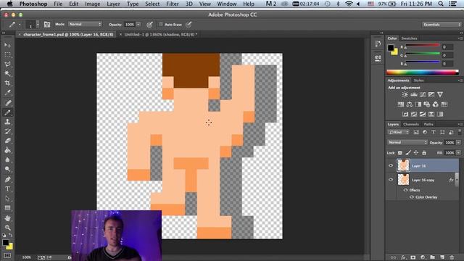The height and width of the screenshot is (261, 464).
Task: Toggle lock position
Action: point(416,153)
